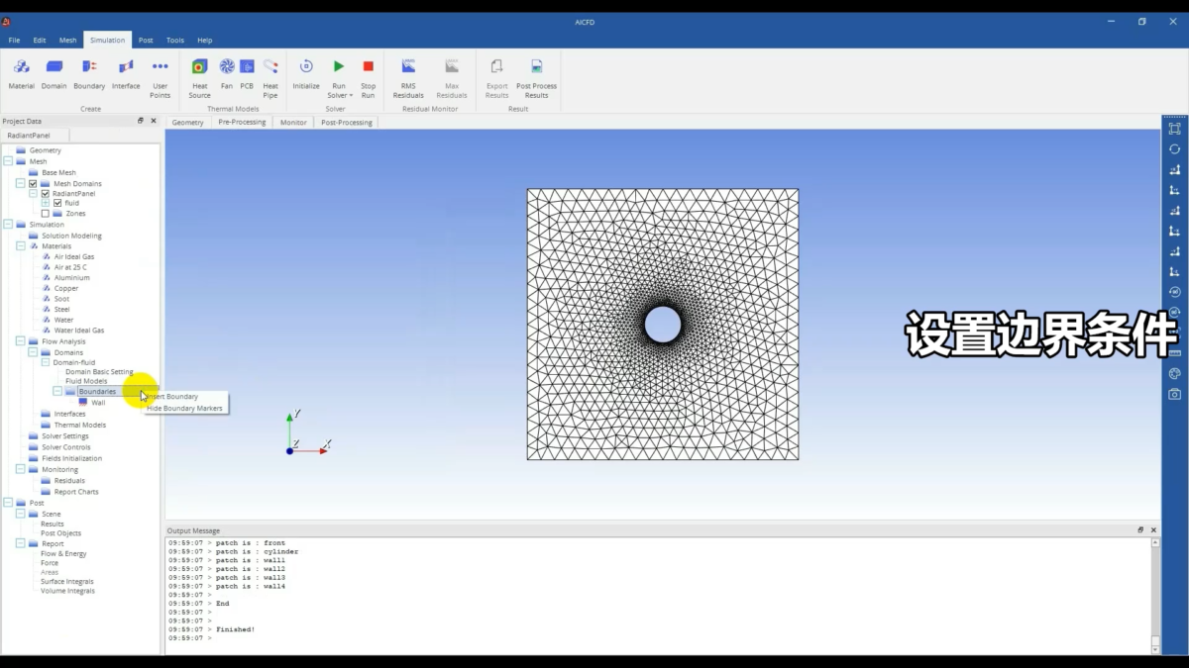Viewport: 1189px width, 668px height.
Task: Click the camera screenshot icon in right toolbar
Action: tap(1174, 394)
